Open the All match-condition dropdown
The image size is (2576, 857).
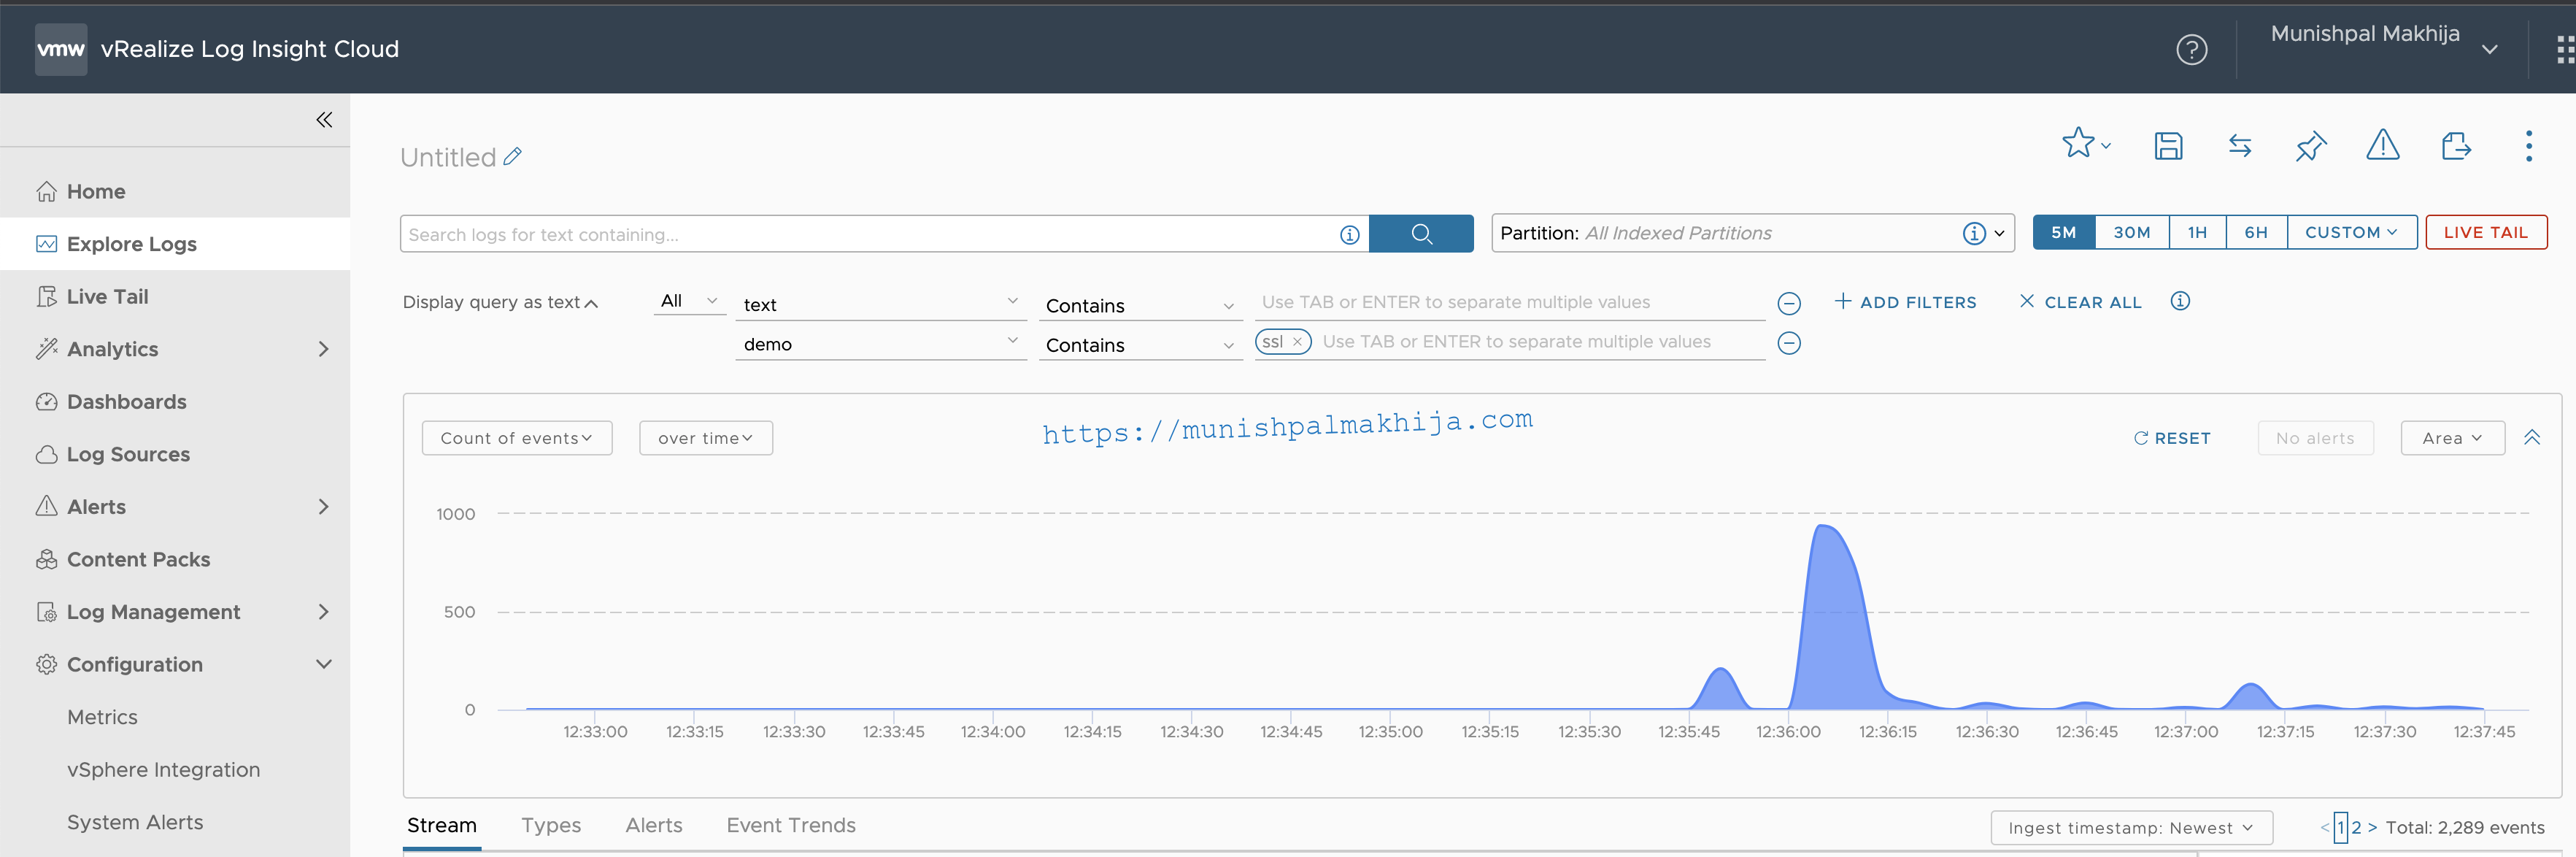click(x=689, y=300)
